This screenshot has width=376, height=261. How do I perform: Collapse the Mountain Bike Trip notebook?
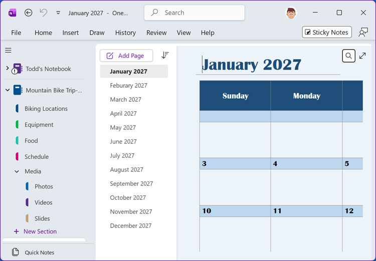tap(8, 90)
